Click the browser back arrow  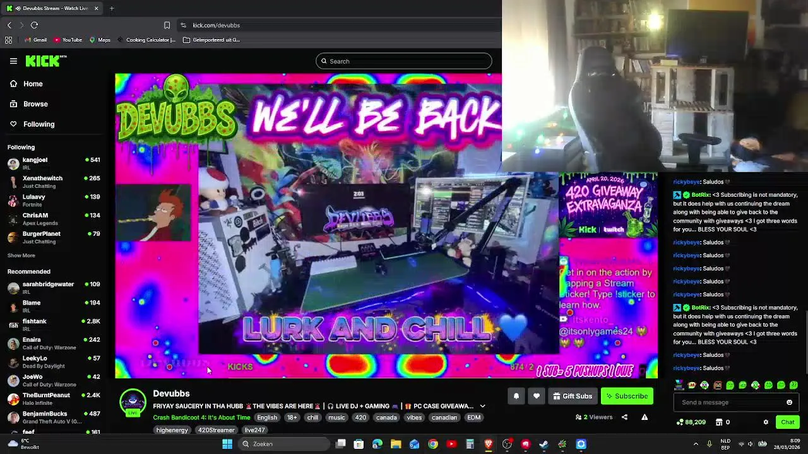(9, 25)
